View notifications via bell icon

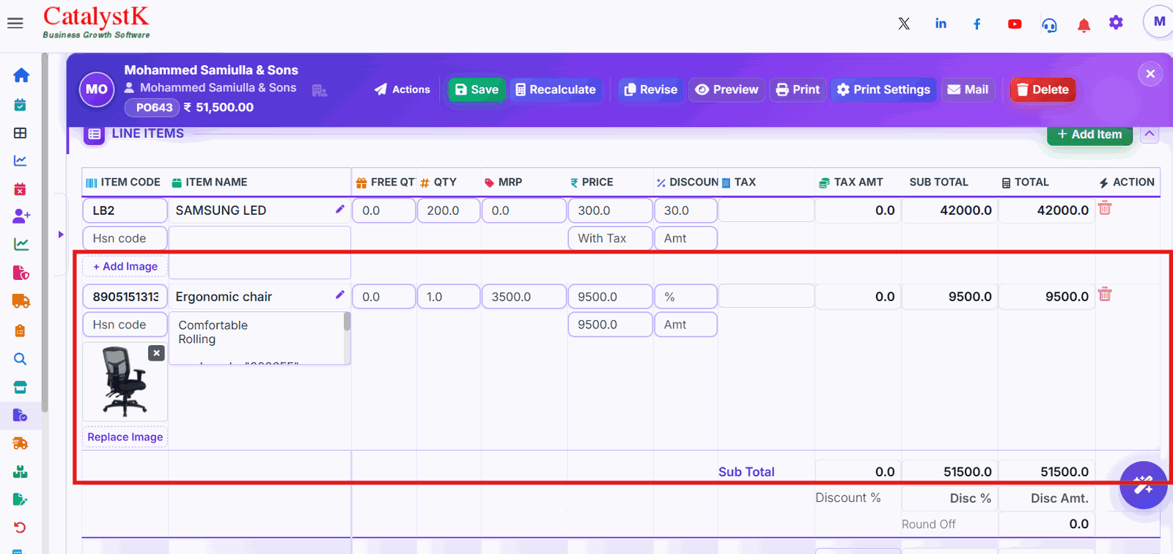[x=1084, y=26]
